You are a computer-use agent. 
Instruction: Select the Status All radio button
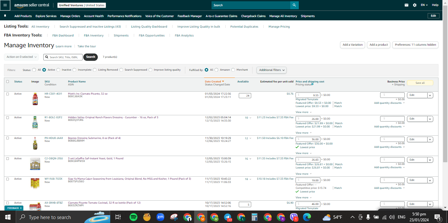coord(34,70)
